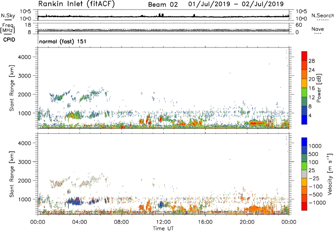Click the '3000' tick on the power panel

point(25,76)
